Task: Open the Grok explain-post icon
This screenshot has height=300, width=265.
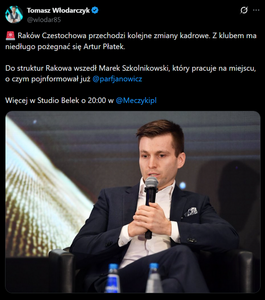Action: [244, 10]
